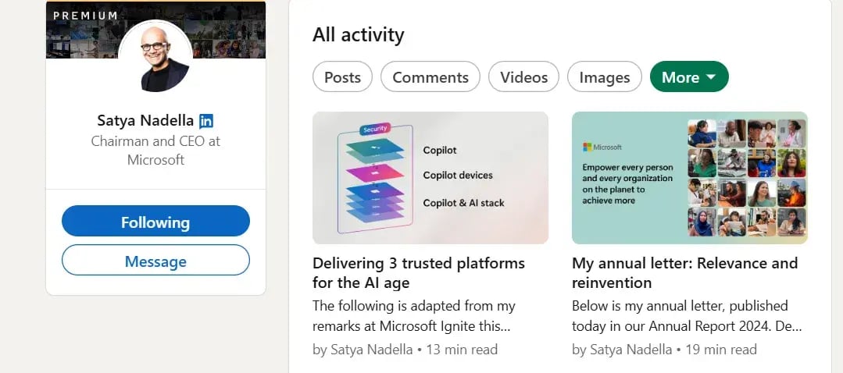Screen dimensions: 843x373
Task: Open Satya Nadella's profile photo
Action: 155,57
